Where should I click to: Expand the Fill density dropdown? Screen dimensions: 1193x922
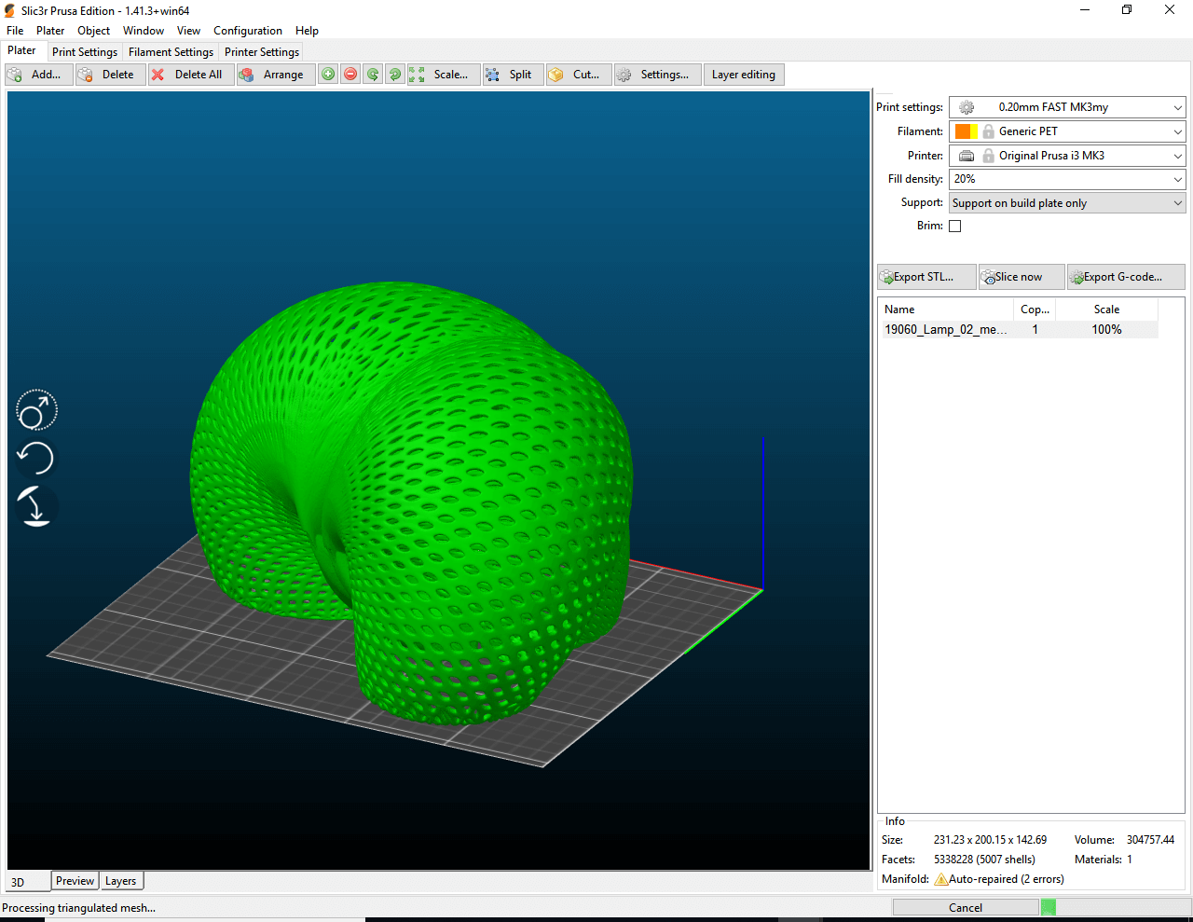(1177, 179)
